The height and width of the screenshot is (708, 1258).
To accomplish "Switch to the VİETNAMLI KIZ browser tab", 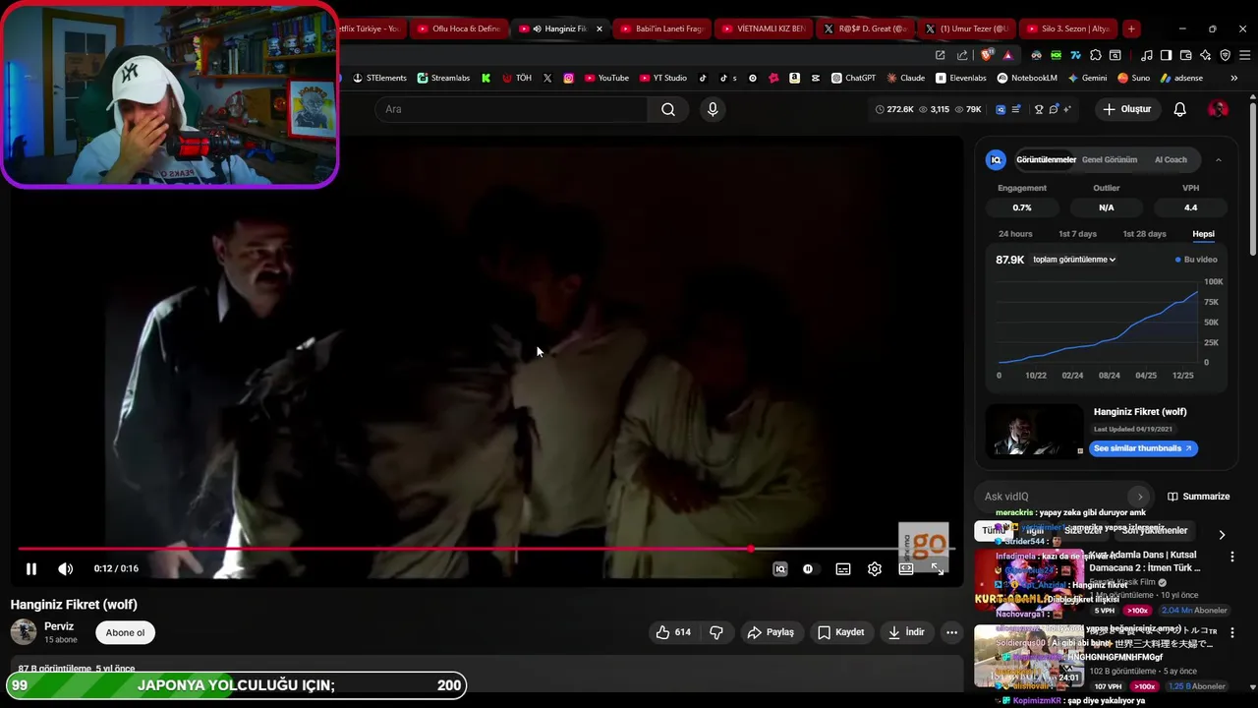I will coord(763,29).
